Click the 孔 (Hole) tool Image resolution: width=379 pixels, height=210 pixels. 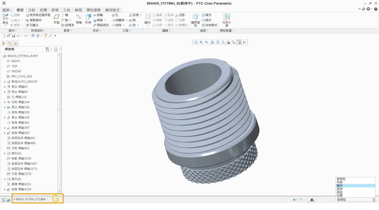[115, 15]
